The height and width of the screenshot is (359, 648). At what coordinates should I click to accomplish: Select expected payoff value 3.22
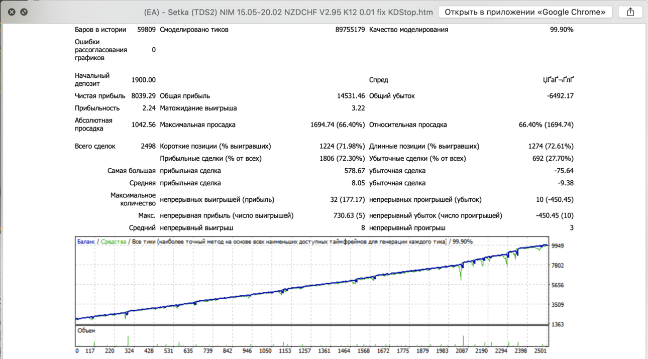(x=358, y=108)
